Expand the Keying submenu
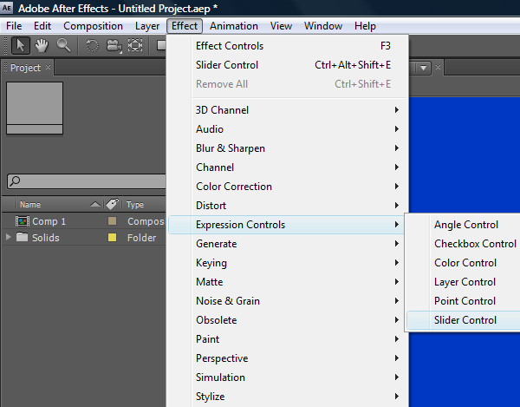 pos(288,263)
